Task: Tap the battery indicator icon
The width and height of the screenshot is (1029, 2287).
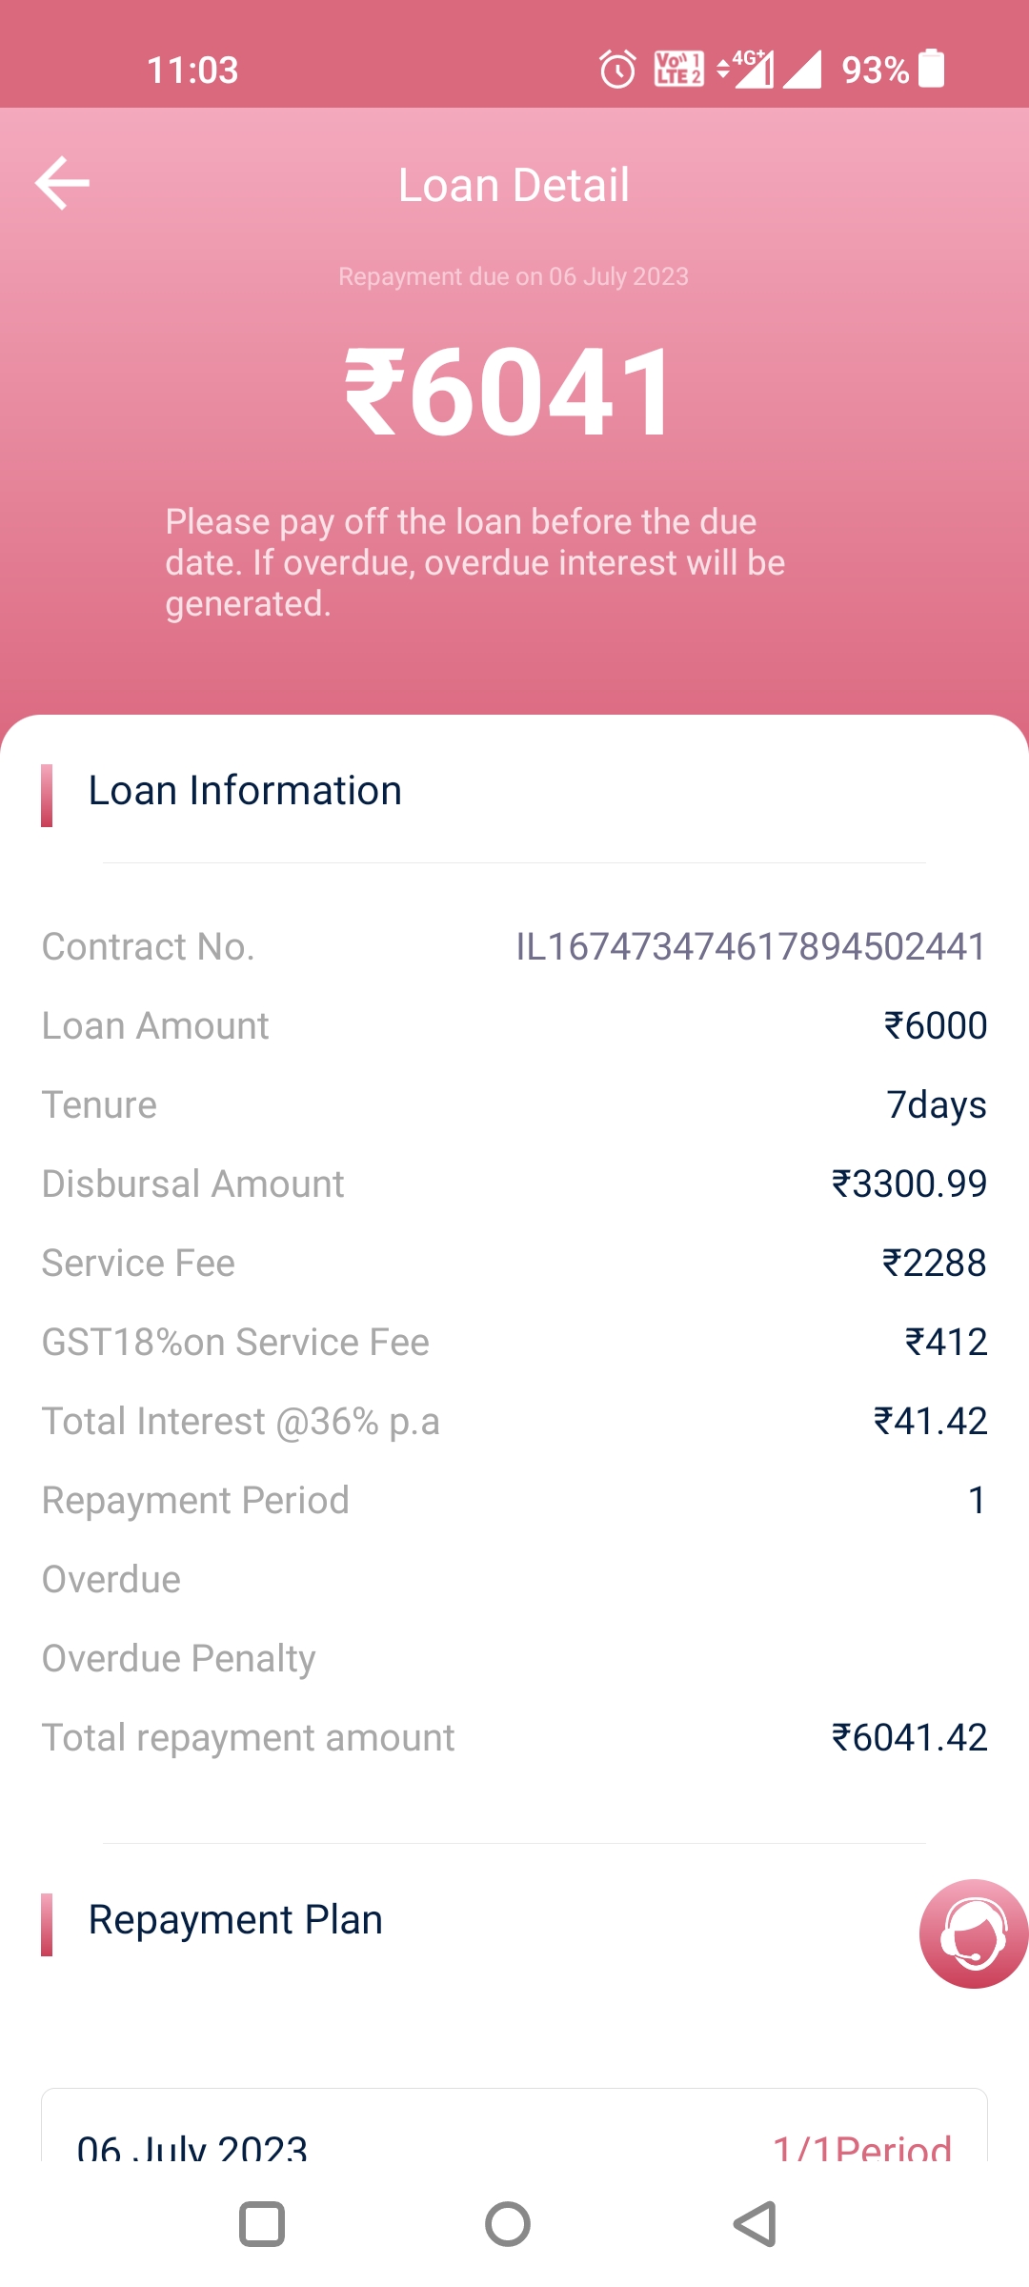Action: click(x=931, y=70)
